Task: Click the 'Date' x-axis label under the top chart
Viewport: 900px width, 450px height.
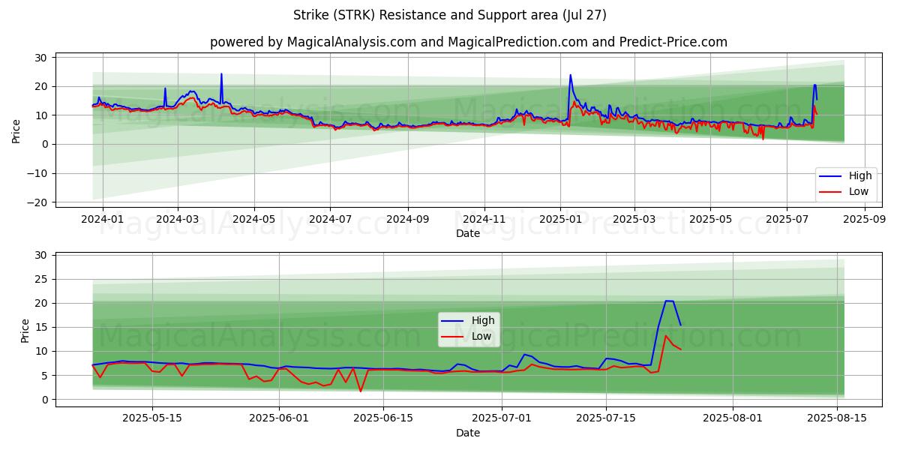Action: pos(468,234)
